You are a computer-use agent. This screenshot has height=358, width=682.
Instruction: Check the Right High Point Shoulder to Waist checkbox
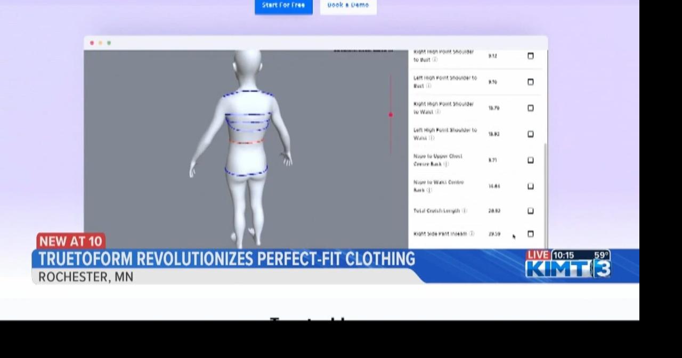click(x=531, y=108)
